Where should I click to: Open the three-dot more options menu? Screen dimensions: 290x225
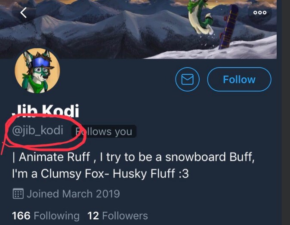[259, 13]
